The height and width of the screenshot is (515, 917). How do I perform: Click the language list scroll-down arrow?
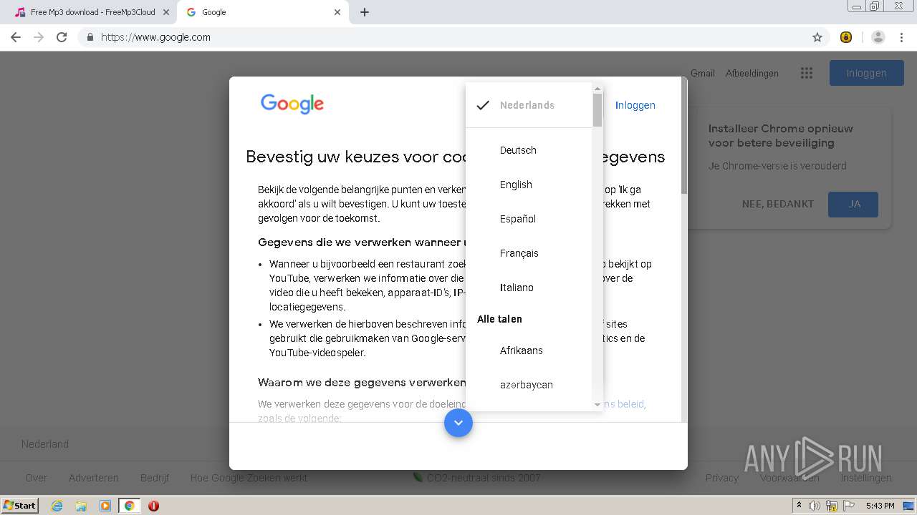tap(597, 405)
